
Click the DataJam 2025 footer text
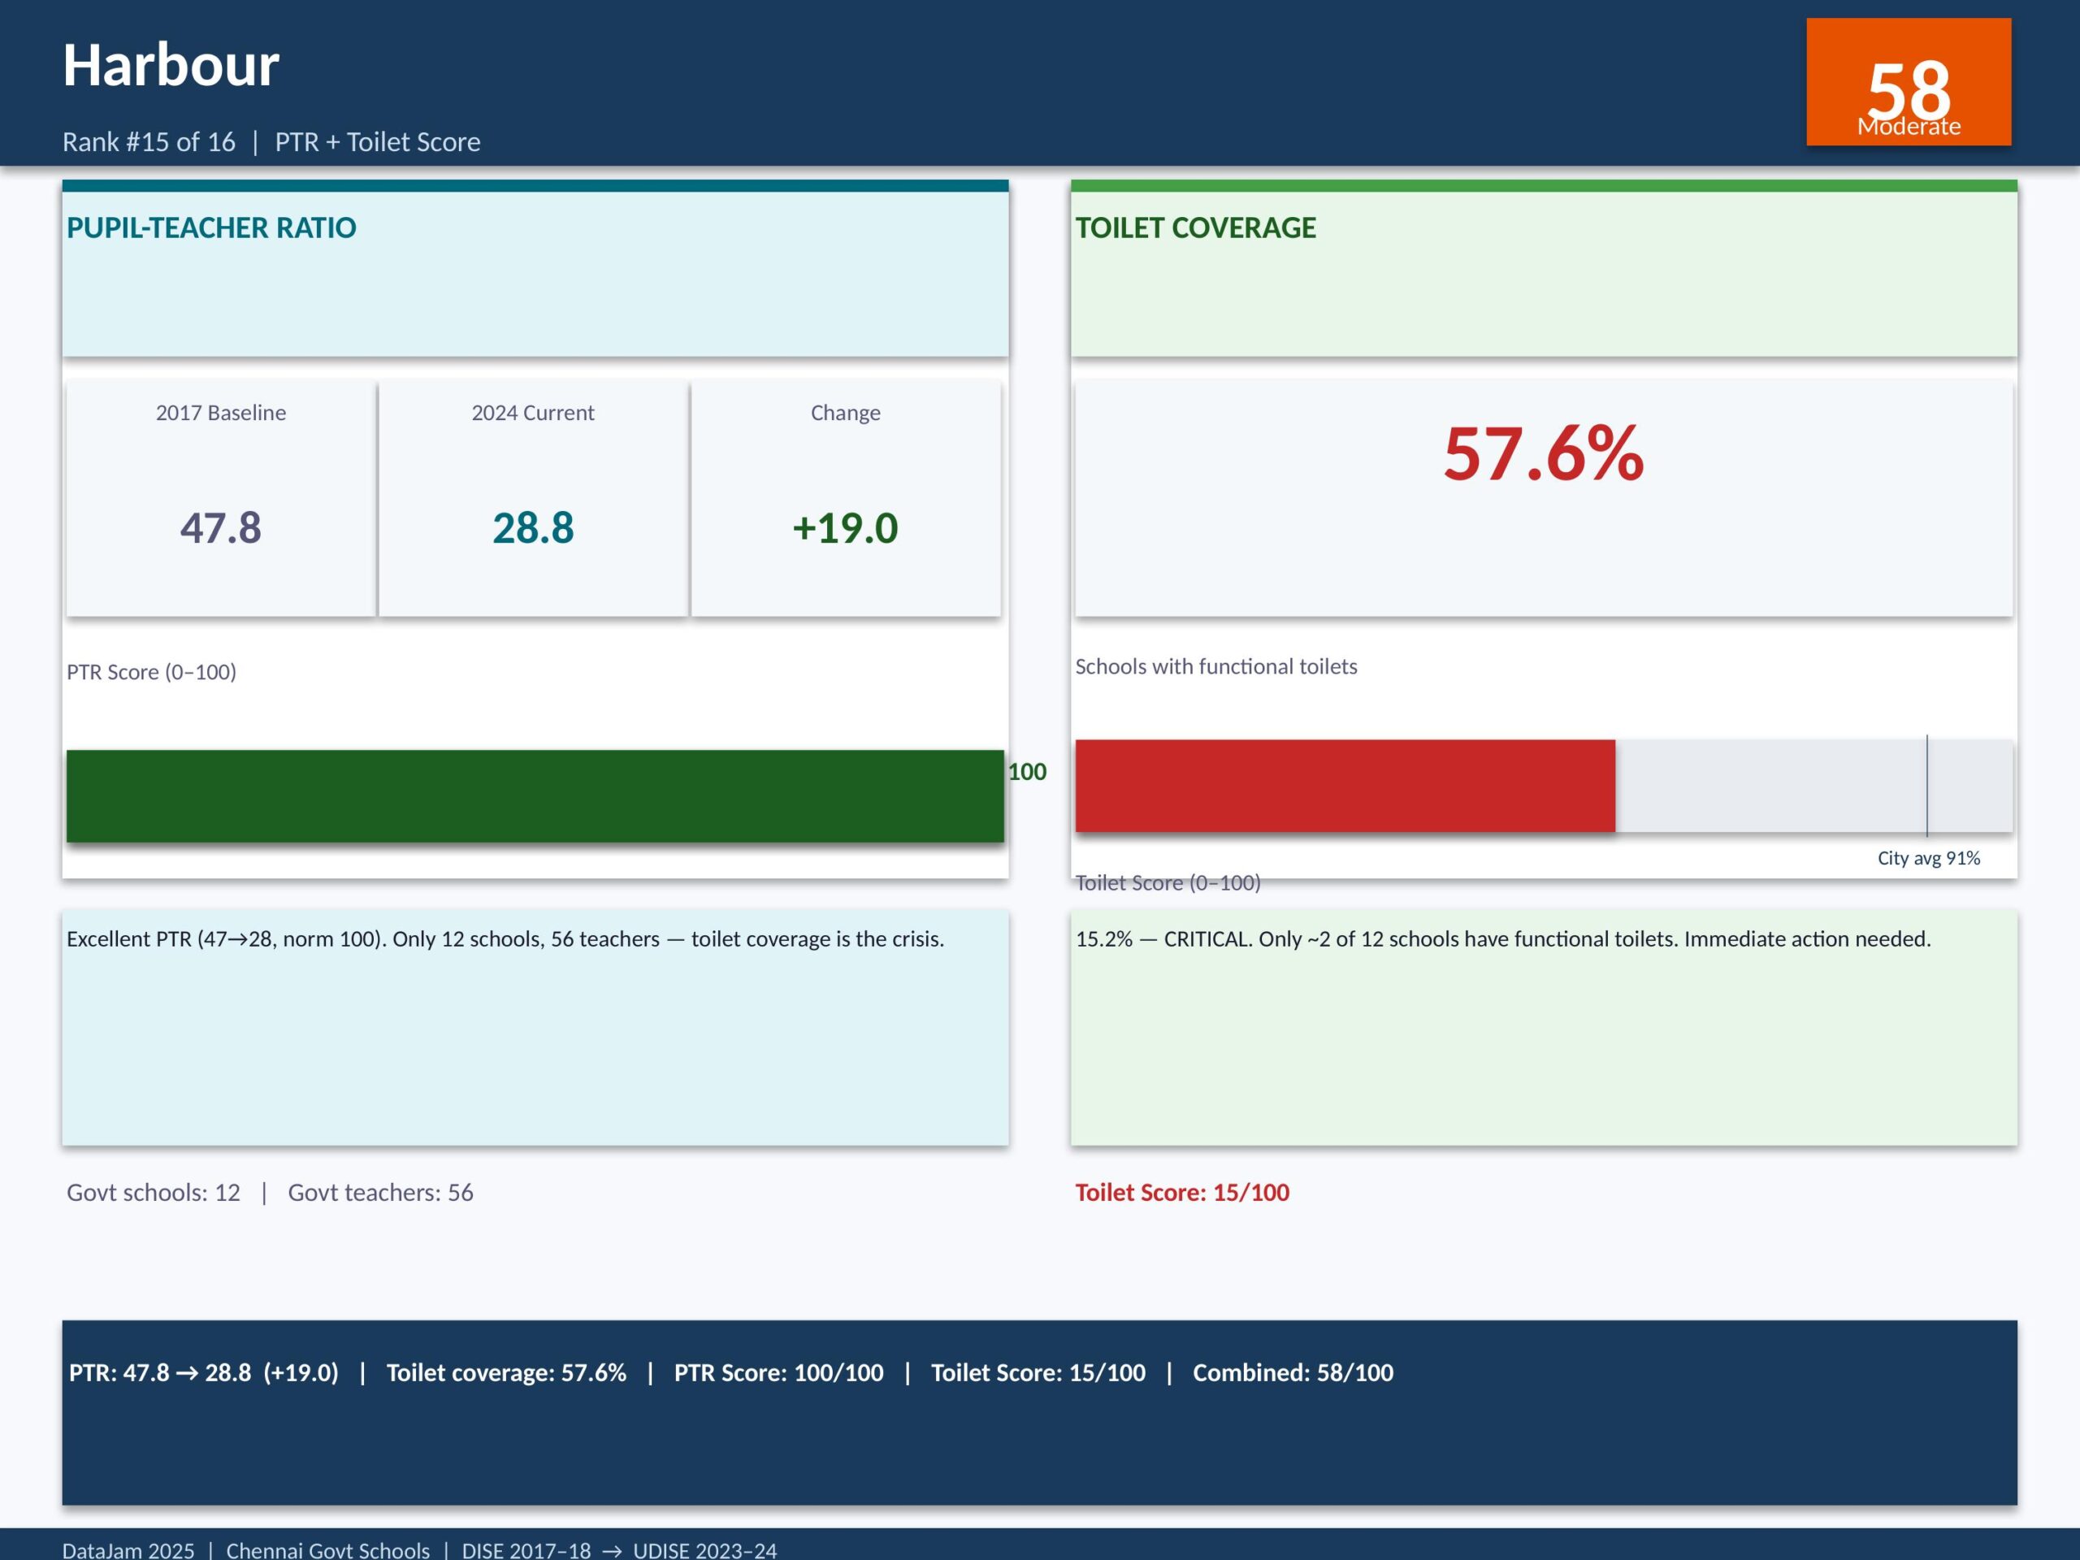128,1549
